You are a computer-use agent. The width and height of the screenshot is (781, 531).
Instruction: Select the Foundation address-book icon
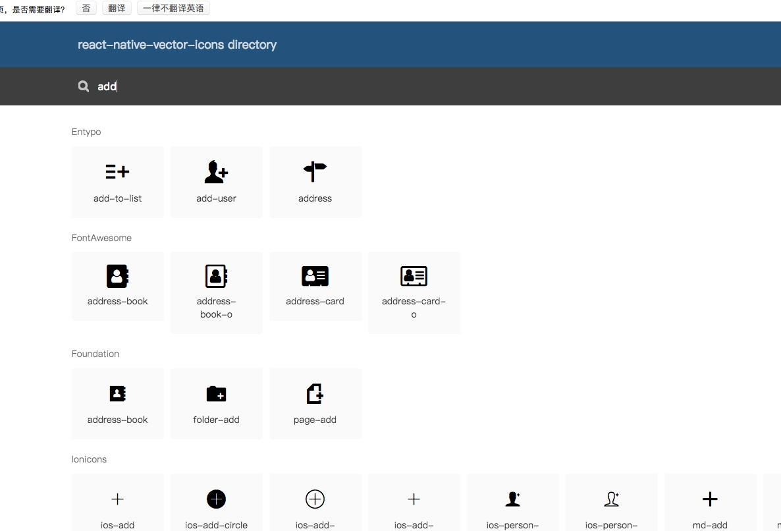click(x=118, y=393)
